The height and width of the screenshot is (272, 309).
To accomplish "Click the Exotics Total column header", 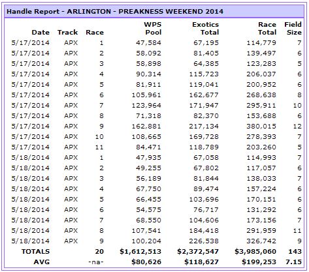I will coord(205,29).
